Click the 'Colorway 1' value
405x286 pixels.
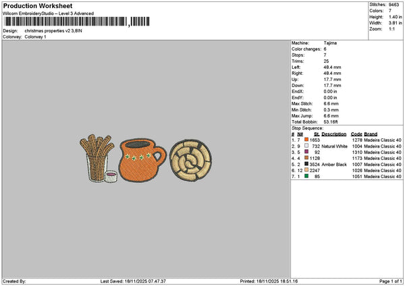pyautogui.click(x=35, y=37)
